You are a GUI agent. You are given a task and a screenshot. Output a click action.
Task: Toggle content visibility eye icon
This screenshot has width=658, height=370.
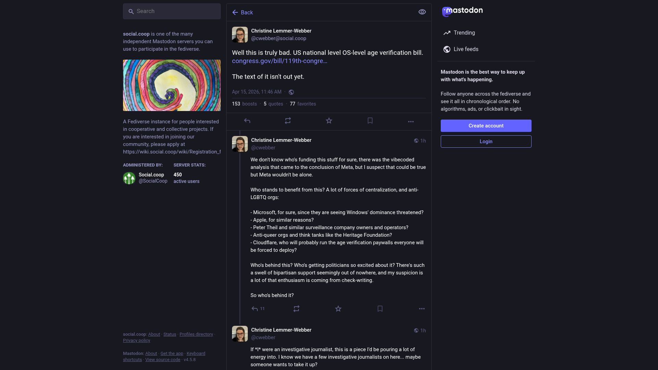point(422,12)
